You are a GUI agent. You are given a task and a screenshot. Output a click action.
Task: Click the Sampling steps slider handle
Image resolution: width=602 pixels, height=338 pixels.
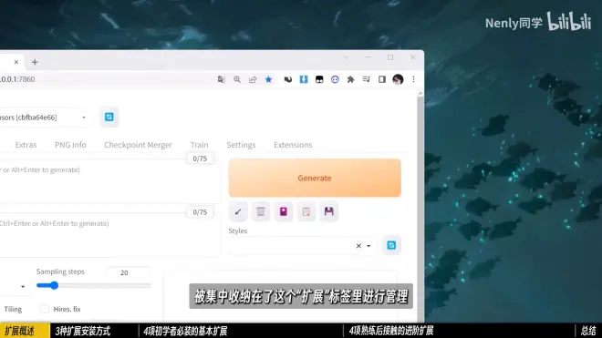(x=54, y=285)
